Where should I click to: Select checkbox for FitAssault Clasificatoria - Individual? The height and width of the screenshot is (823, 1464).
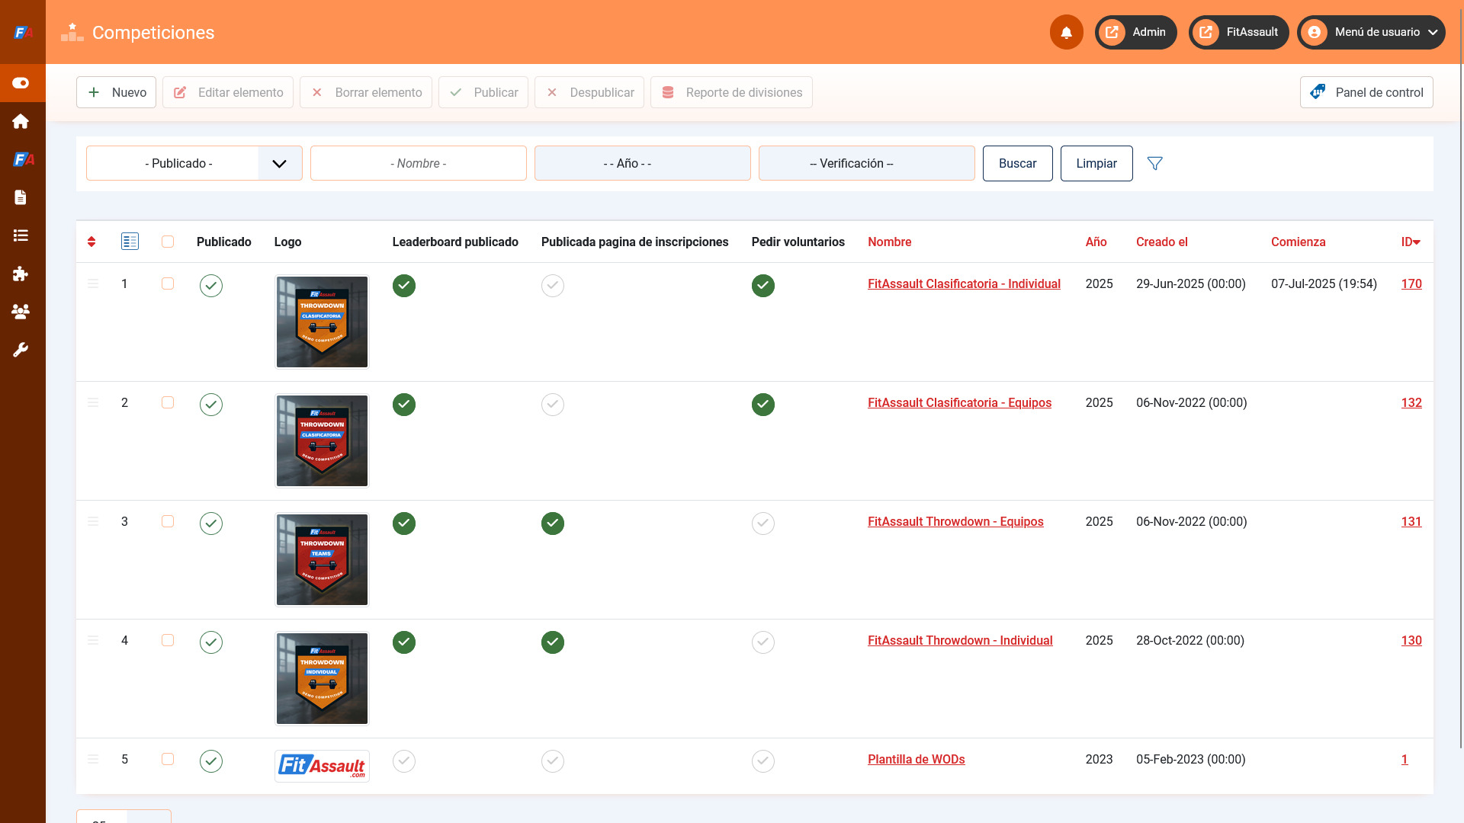[168, 283]
